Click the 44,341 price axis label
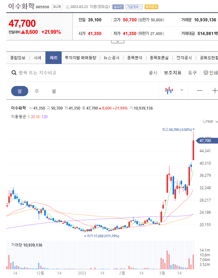Image resolution: width=218 pixels, height=278 pixels. pyautogui.click(x=205, y=151)
